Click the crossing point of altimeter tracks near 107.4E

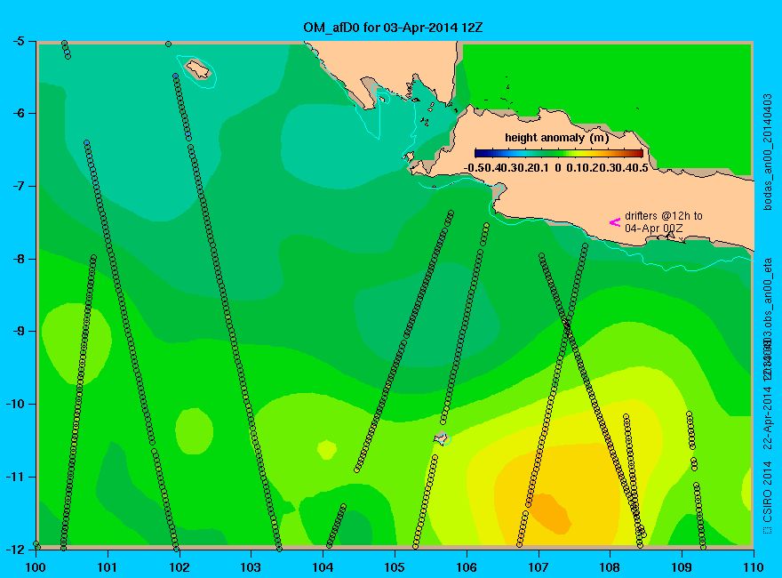pos(567,325)
